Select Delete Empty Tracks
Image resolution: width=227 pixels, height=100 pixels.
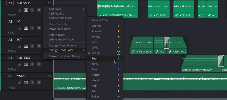(65, 39)
